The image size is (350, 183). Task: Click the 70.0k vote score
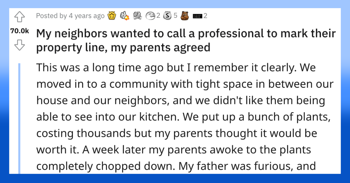point(20,31)
